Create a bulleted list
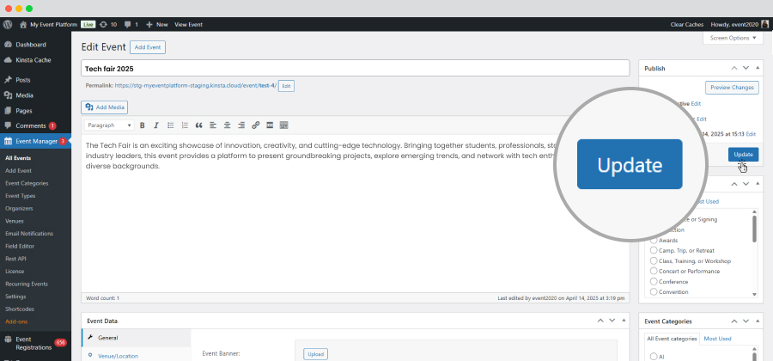 coord(171,125)
